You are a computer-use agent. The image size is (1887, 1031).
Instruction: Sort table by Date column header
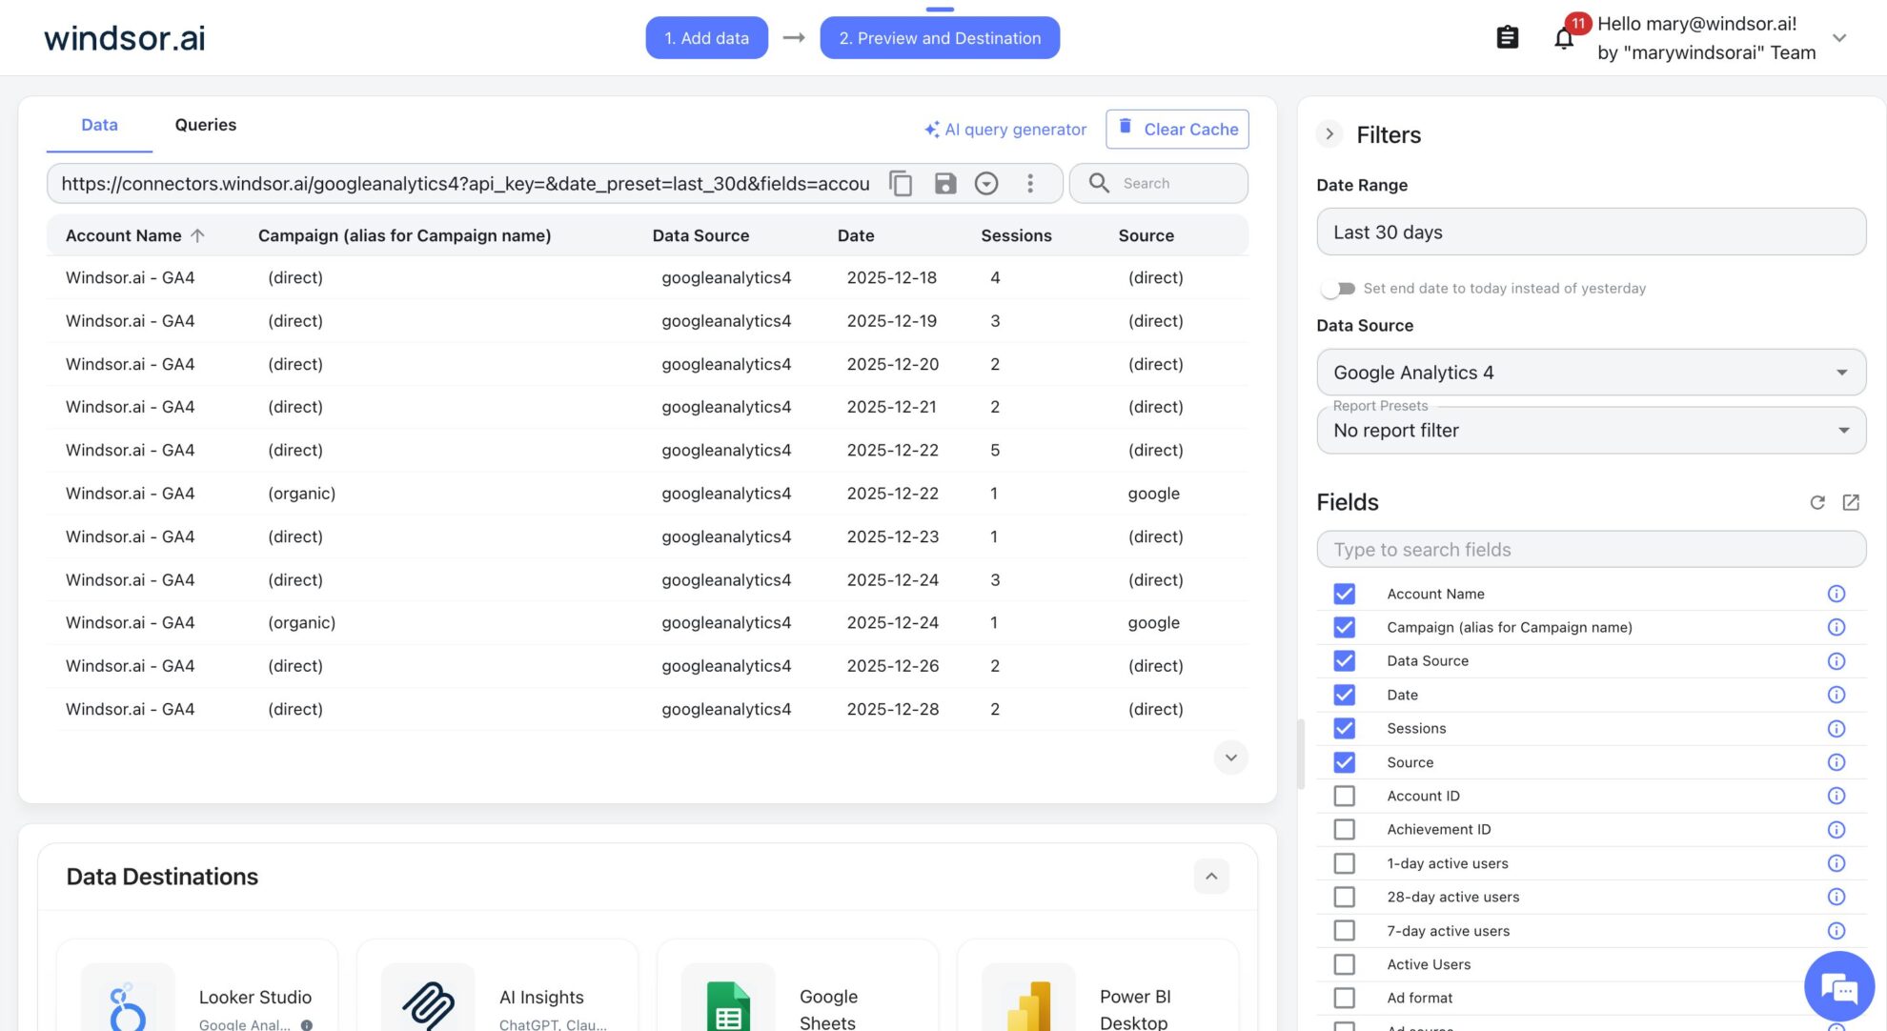click(855, 235)
